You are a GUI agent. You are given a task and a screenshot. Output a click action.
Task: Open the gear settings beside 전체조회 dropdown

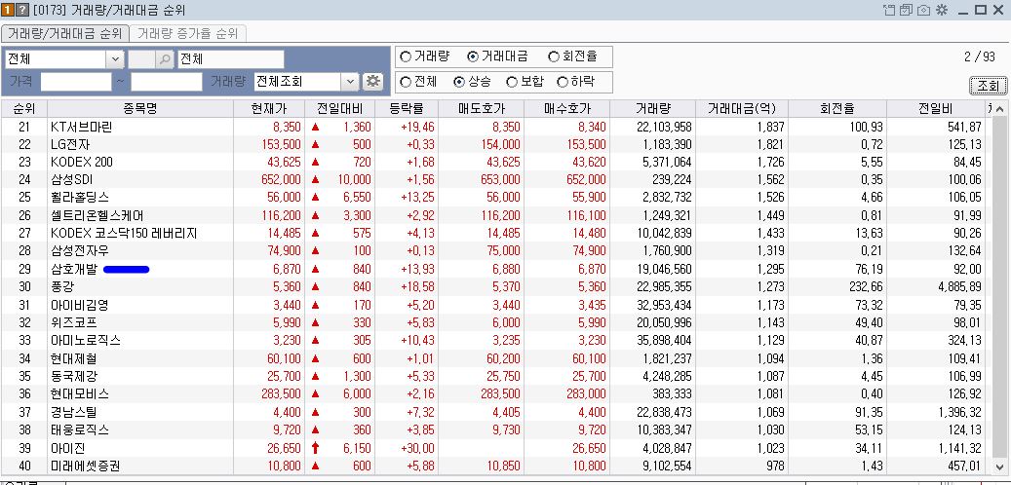(372, 81)
